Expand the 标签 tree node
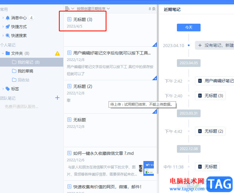The width and height of the screenshot is (234, 193). pyautogui.click(x=3, y=89)
